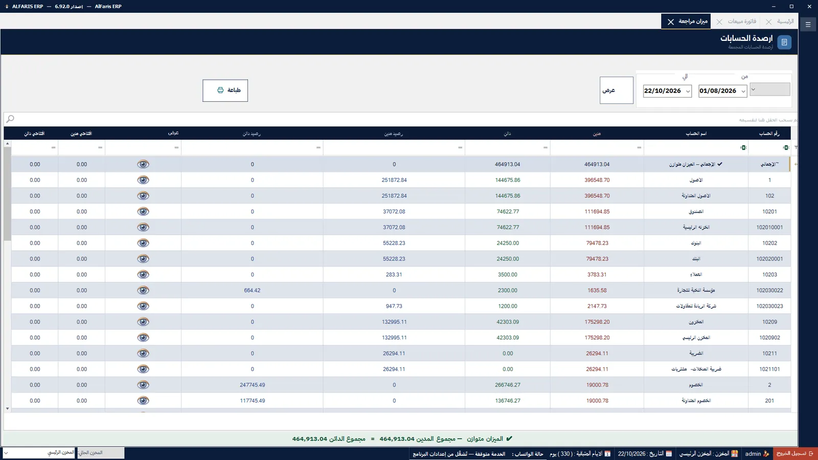Image resolution: width=818 pixels, height=460 pixels.
Task: Click filter condition icon in رقم الحساب column
Action: pyautogui.click(x=786, y=148)
